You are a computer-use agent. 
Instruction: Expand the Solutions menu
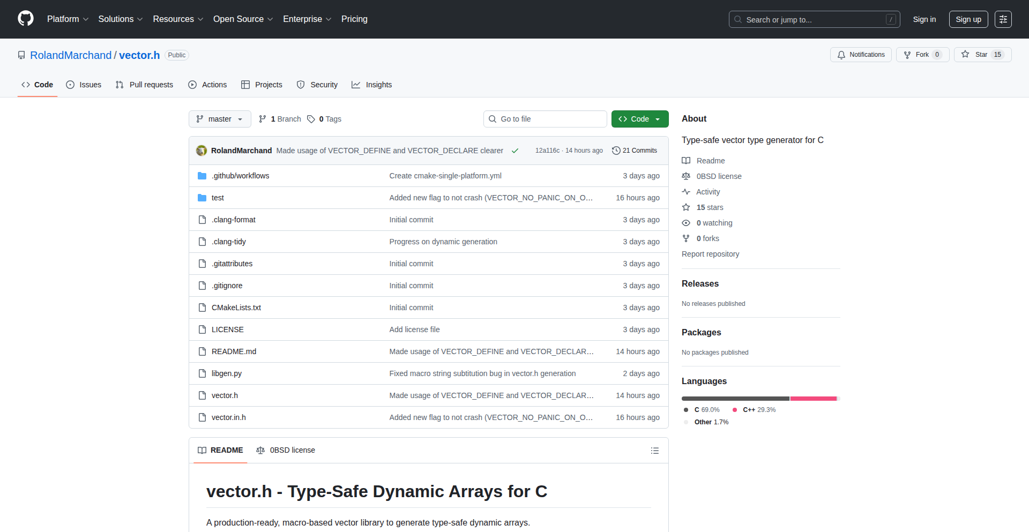[120, 19]
